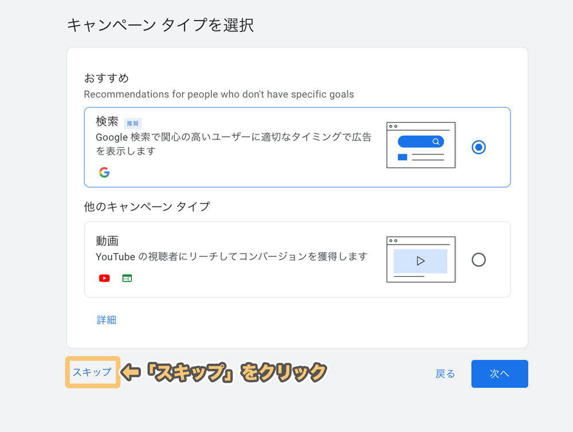
Task: Click the 推奨 badge next to 検索
Action: tap(132, 123)
